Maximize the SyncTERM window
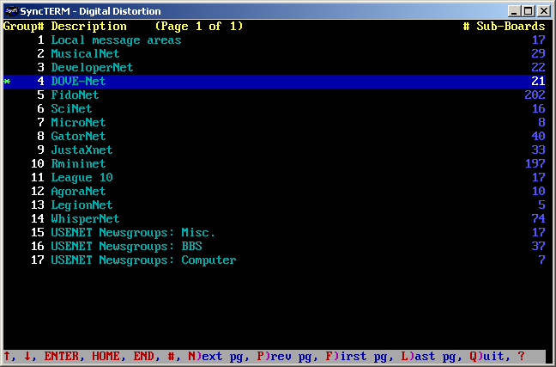Screen dimensions: 556x367 coord(528,10)
